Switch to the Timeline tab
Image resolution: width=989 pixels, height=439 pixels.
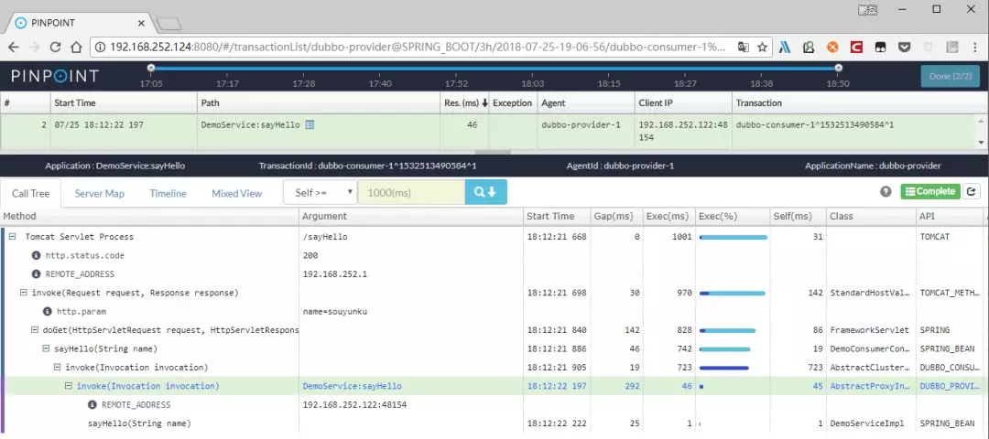coord(168,193)
